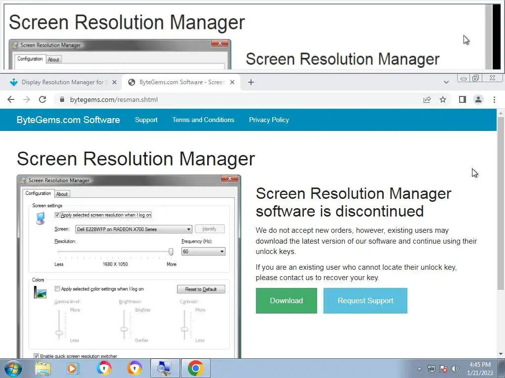The height and width of the screenshot is (378, 505).
Task: Launch Windows Media Player from taskbar
Action: (x=73, y=369)
